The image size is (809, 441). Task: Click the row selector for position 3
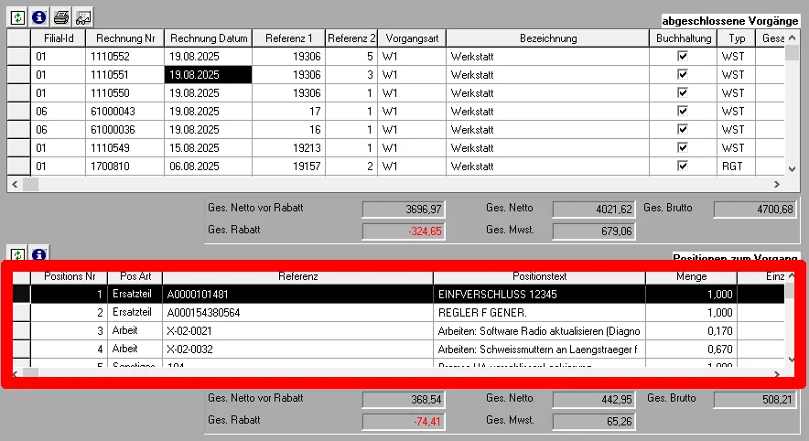(22, 330)
